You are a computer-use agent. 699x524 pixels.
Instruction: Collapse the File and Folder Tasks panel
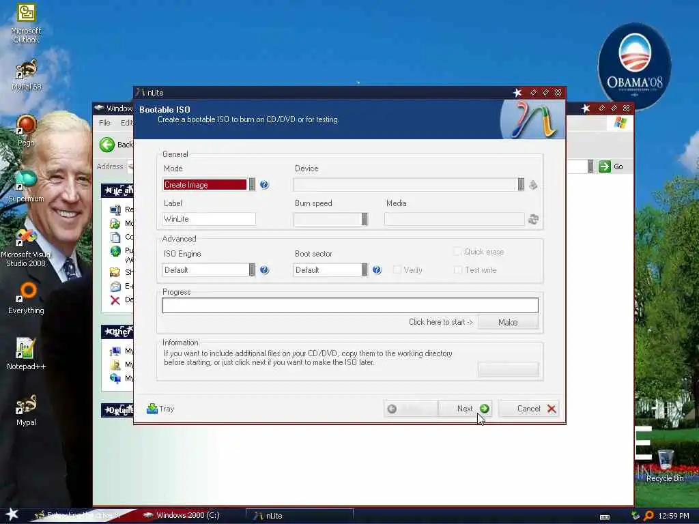117,190
